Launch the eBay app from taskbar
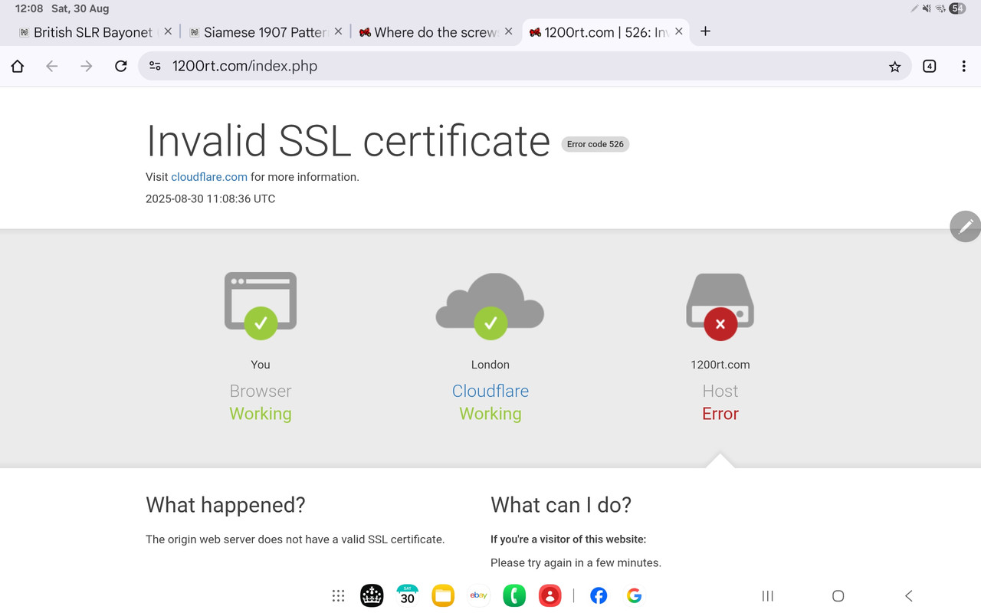 pos(479,595)
